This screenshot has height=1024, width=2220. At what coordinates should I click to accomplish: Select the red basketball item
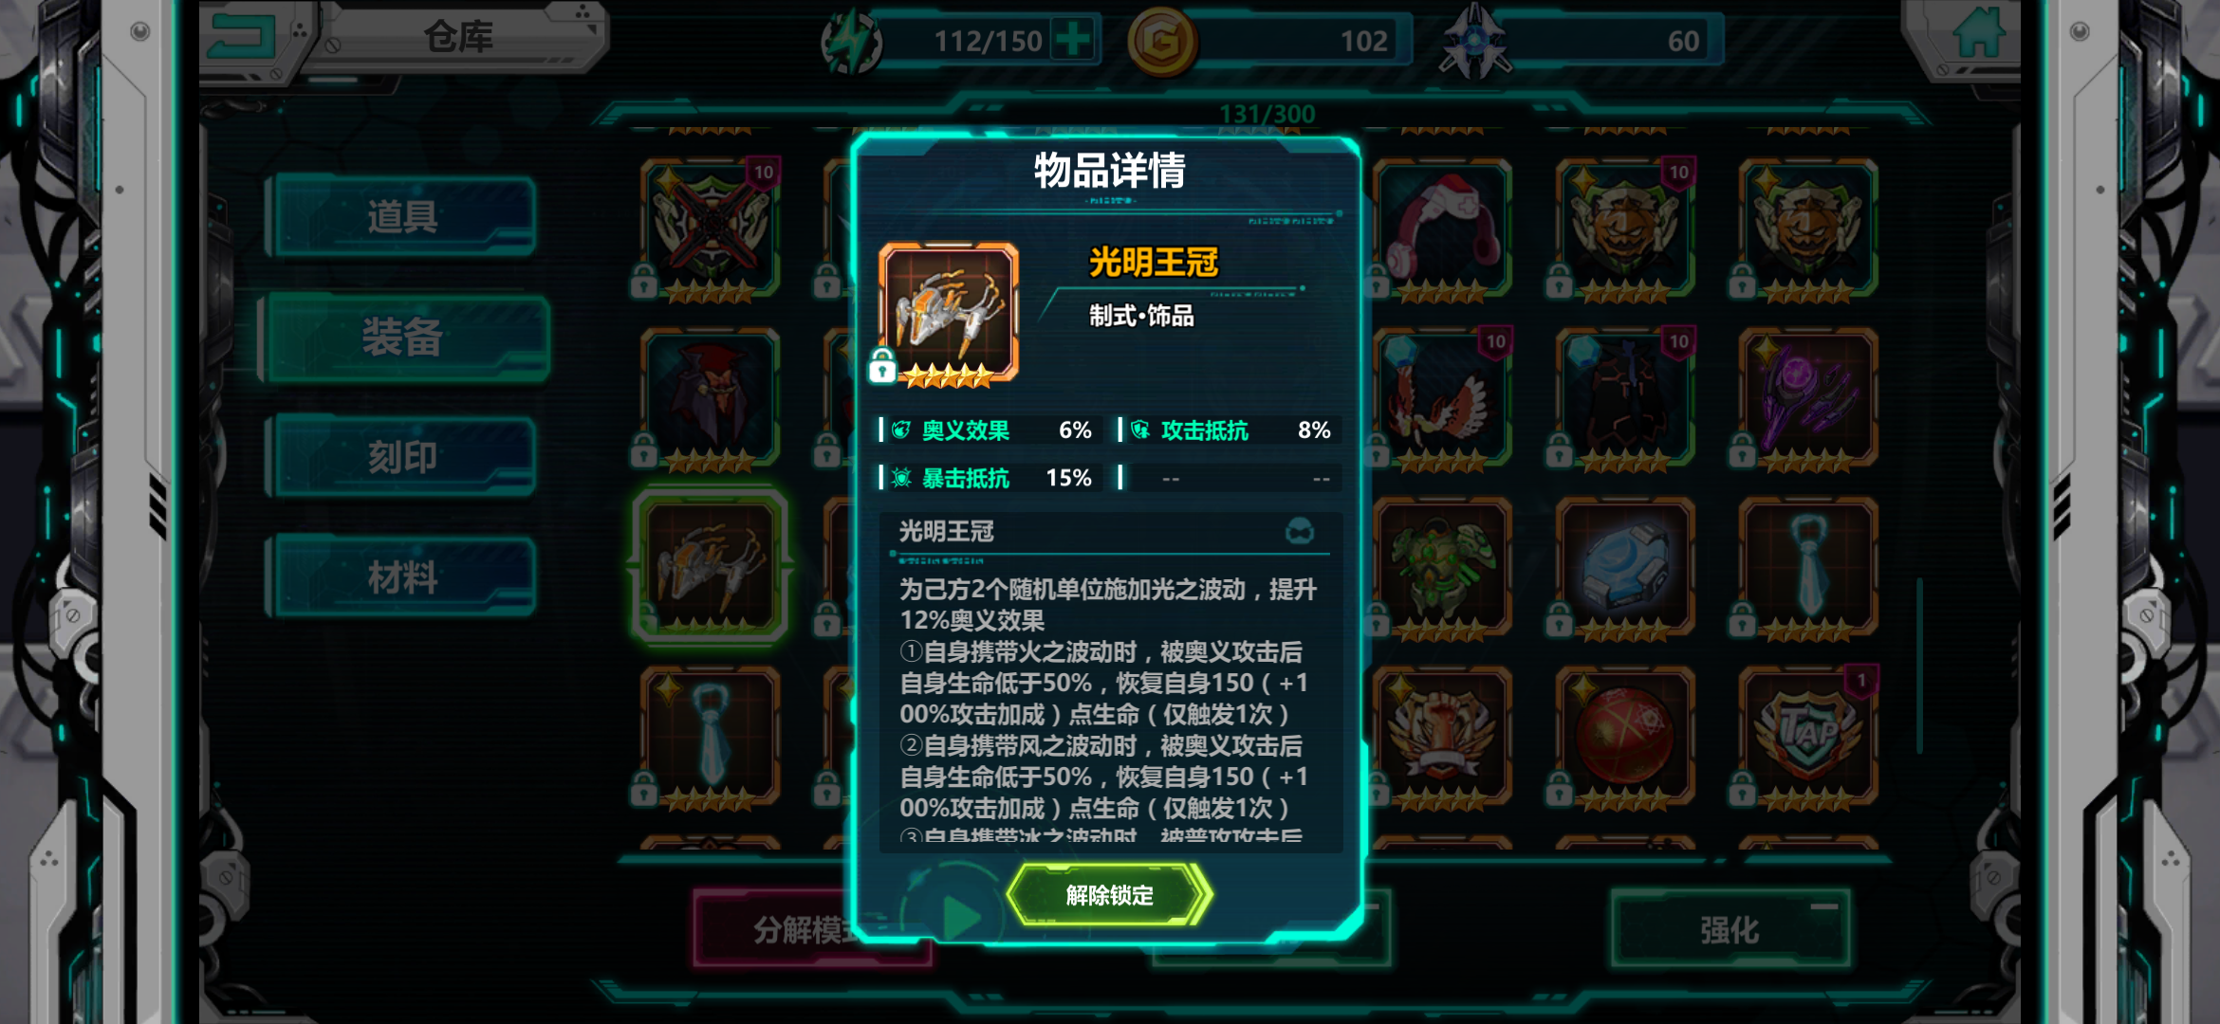pyautogui.click(x=1625, y=736)
